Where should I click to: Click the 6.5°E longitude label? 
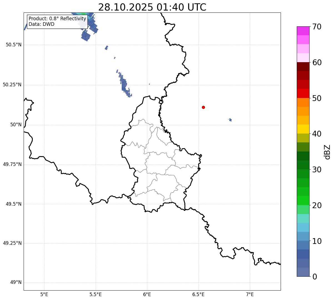198,294
